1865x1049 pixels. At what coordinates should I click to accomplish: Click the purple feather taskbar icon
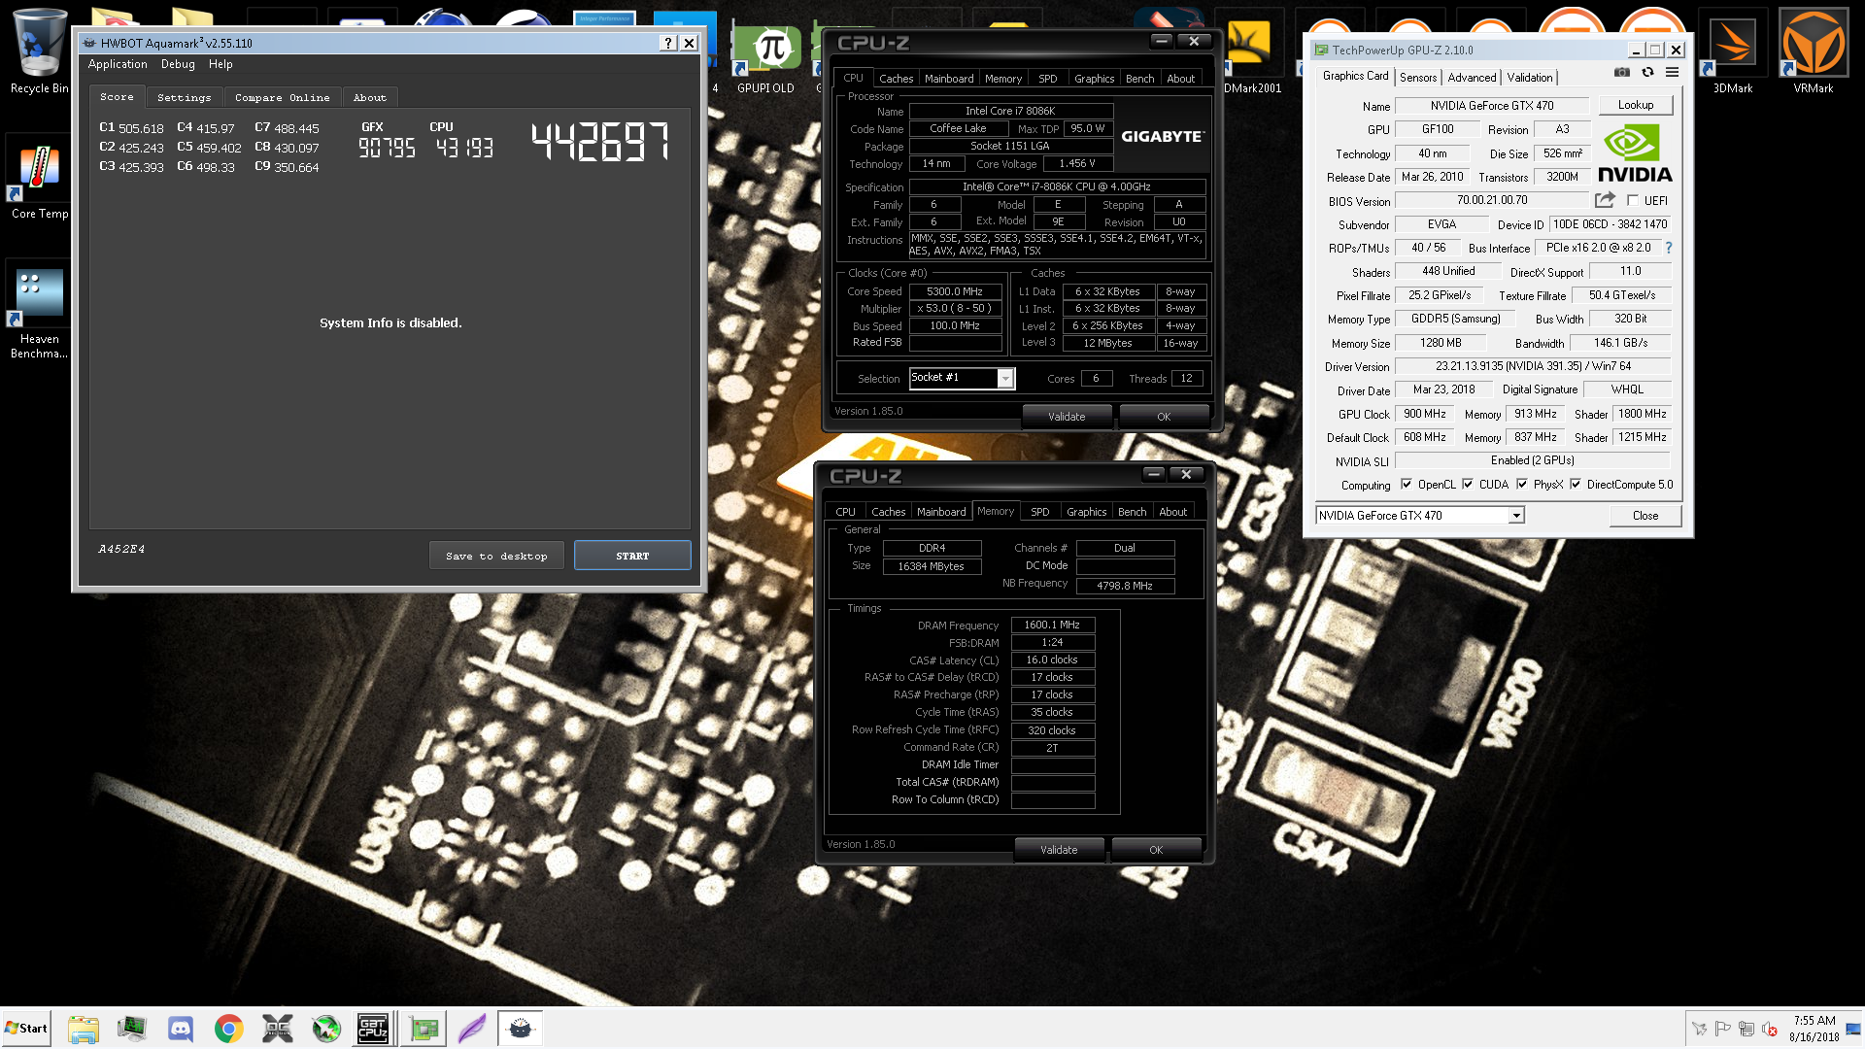pos(472,1029)
